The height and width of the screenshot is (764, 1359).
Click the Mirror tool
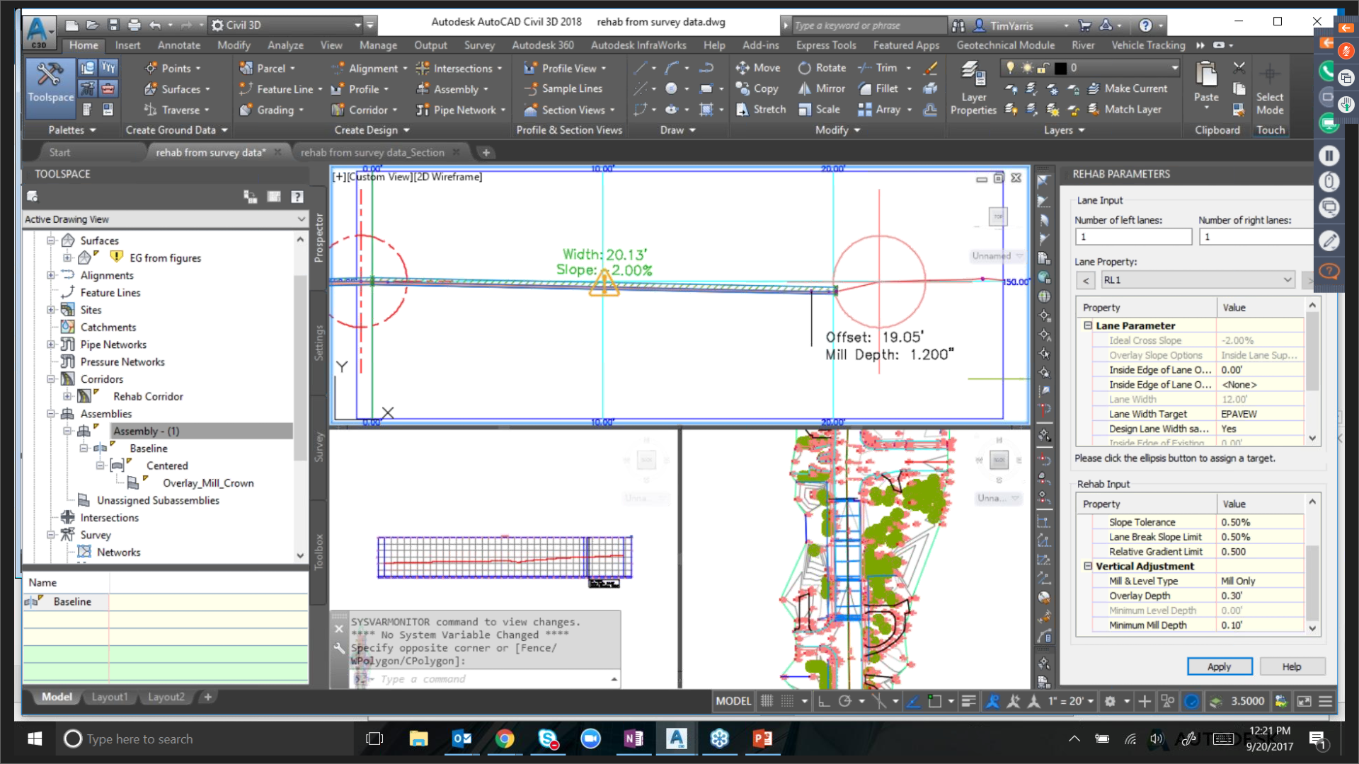pyautogui.click(x=822, y=88)
